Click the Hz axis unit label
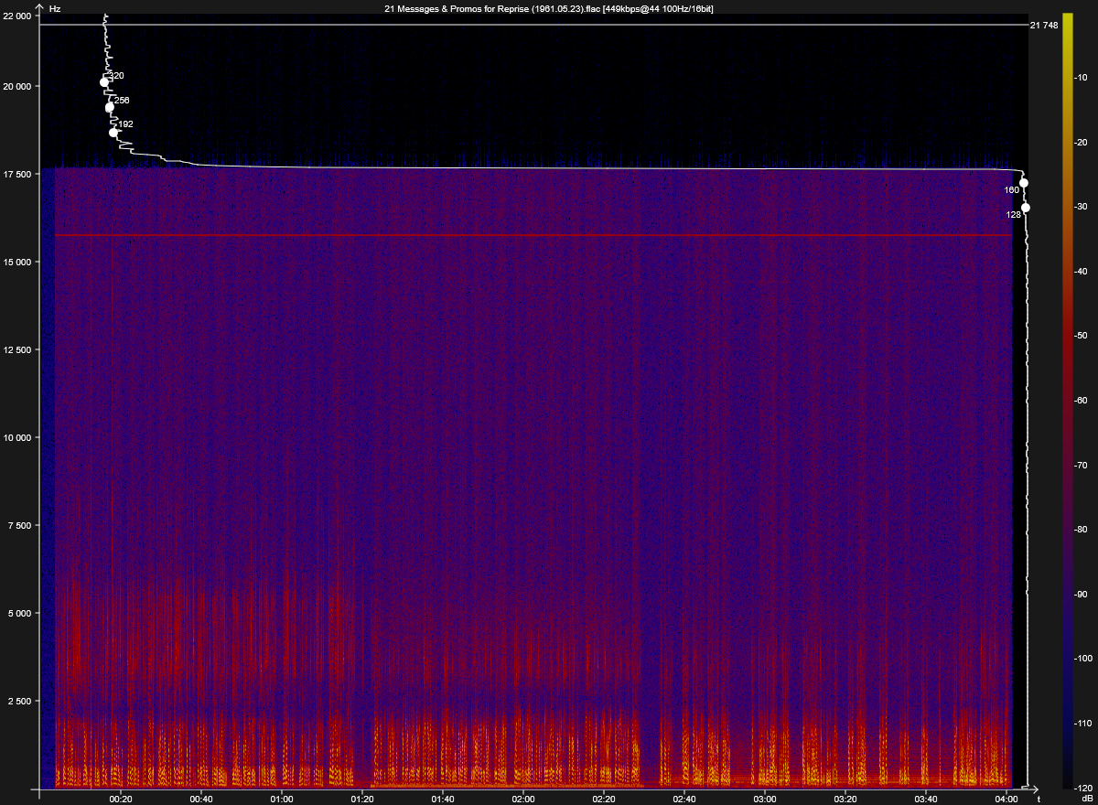This screenshot has height=805, width=1098. point(55,8)
